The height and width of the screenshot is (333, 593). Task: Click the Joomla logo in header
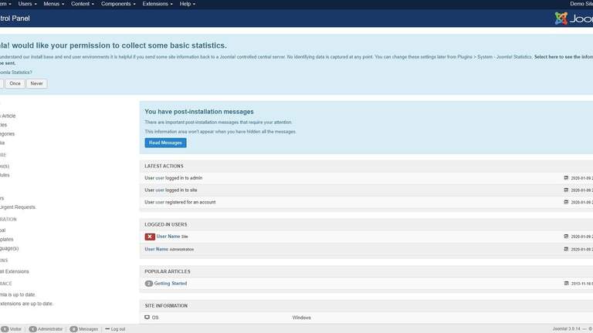pos(574,18)
